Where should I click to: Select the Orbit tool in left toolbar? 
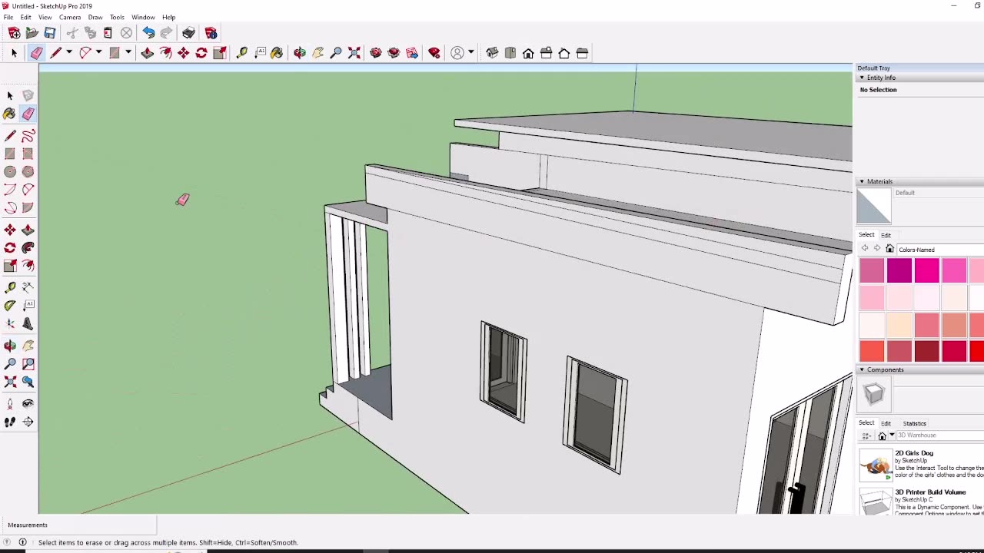10,346
